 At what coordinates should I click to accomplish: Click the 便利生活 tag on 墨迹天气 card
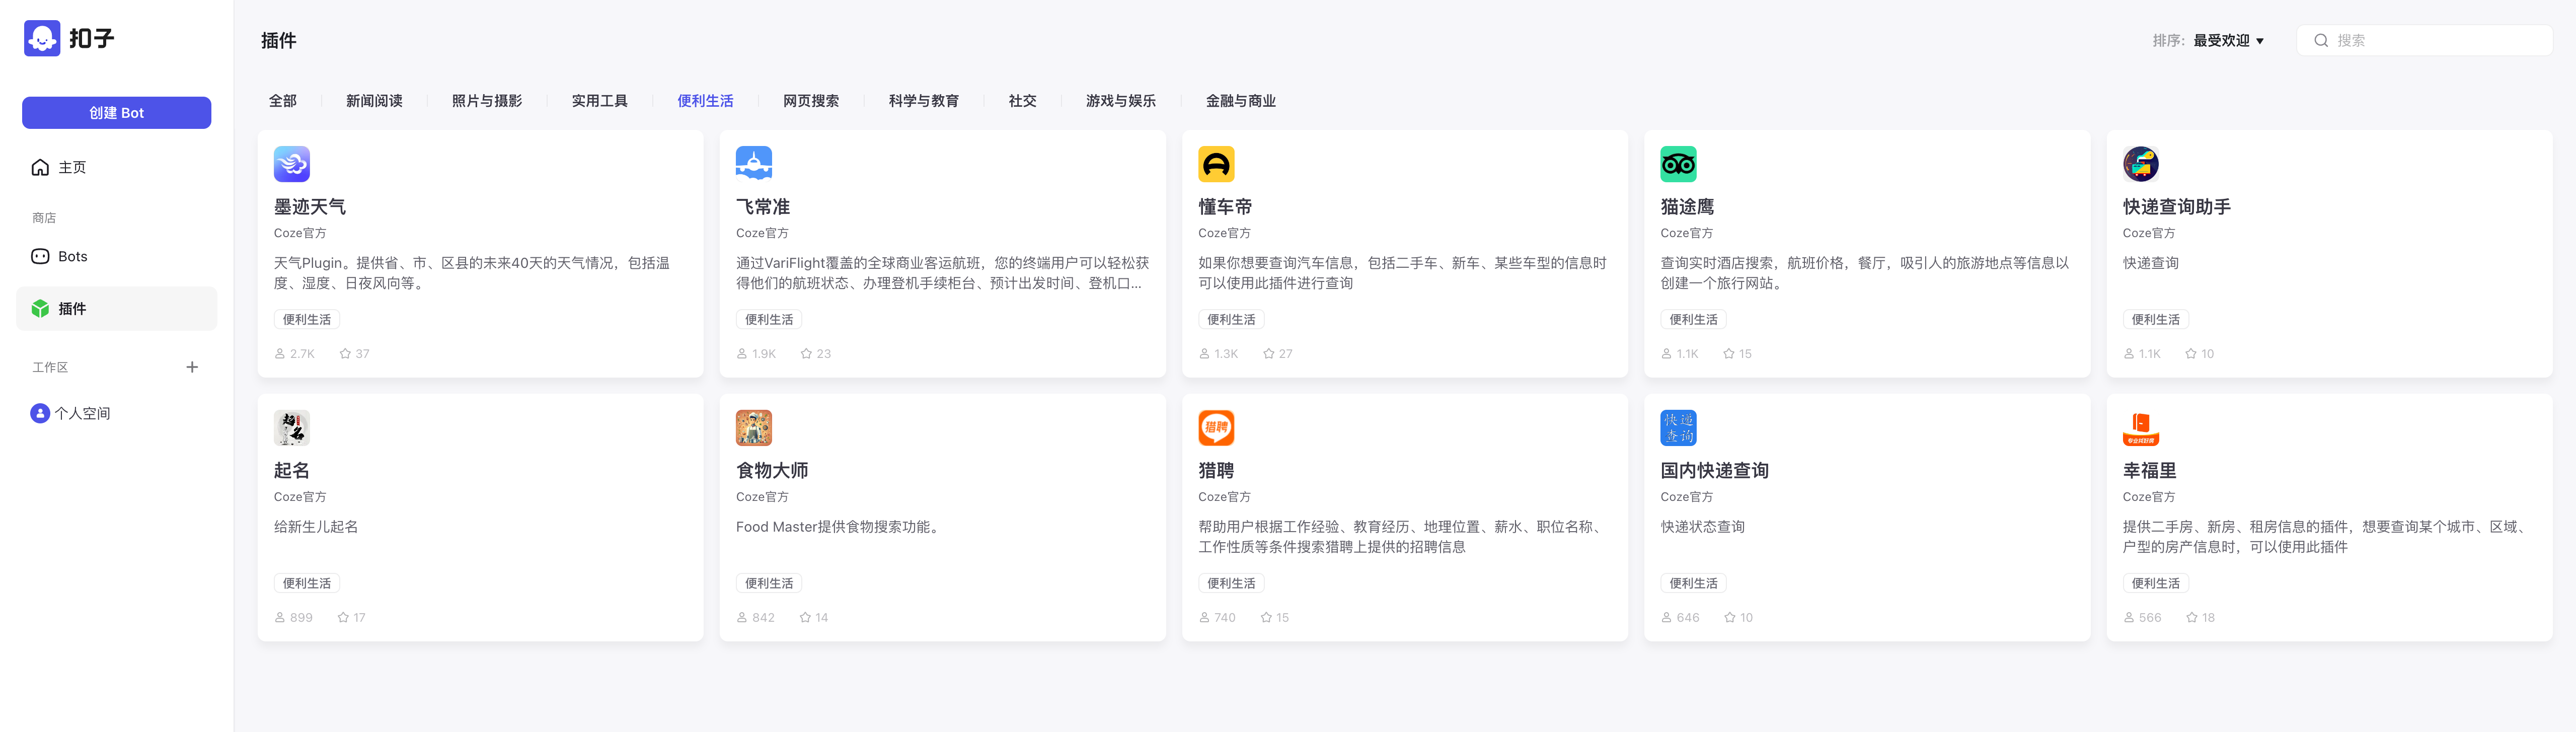[307, 320]
